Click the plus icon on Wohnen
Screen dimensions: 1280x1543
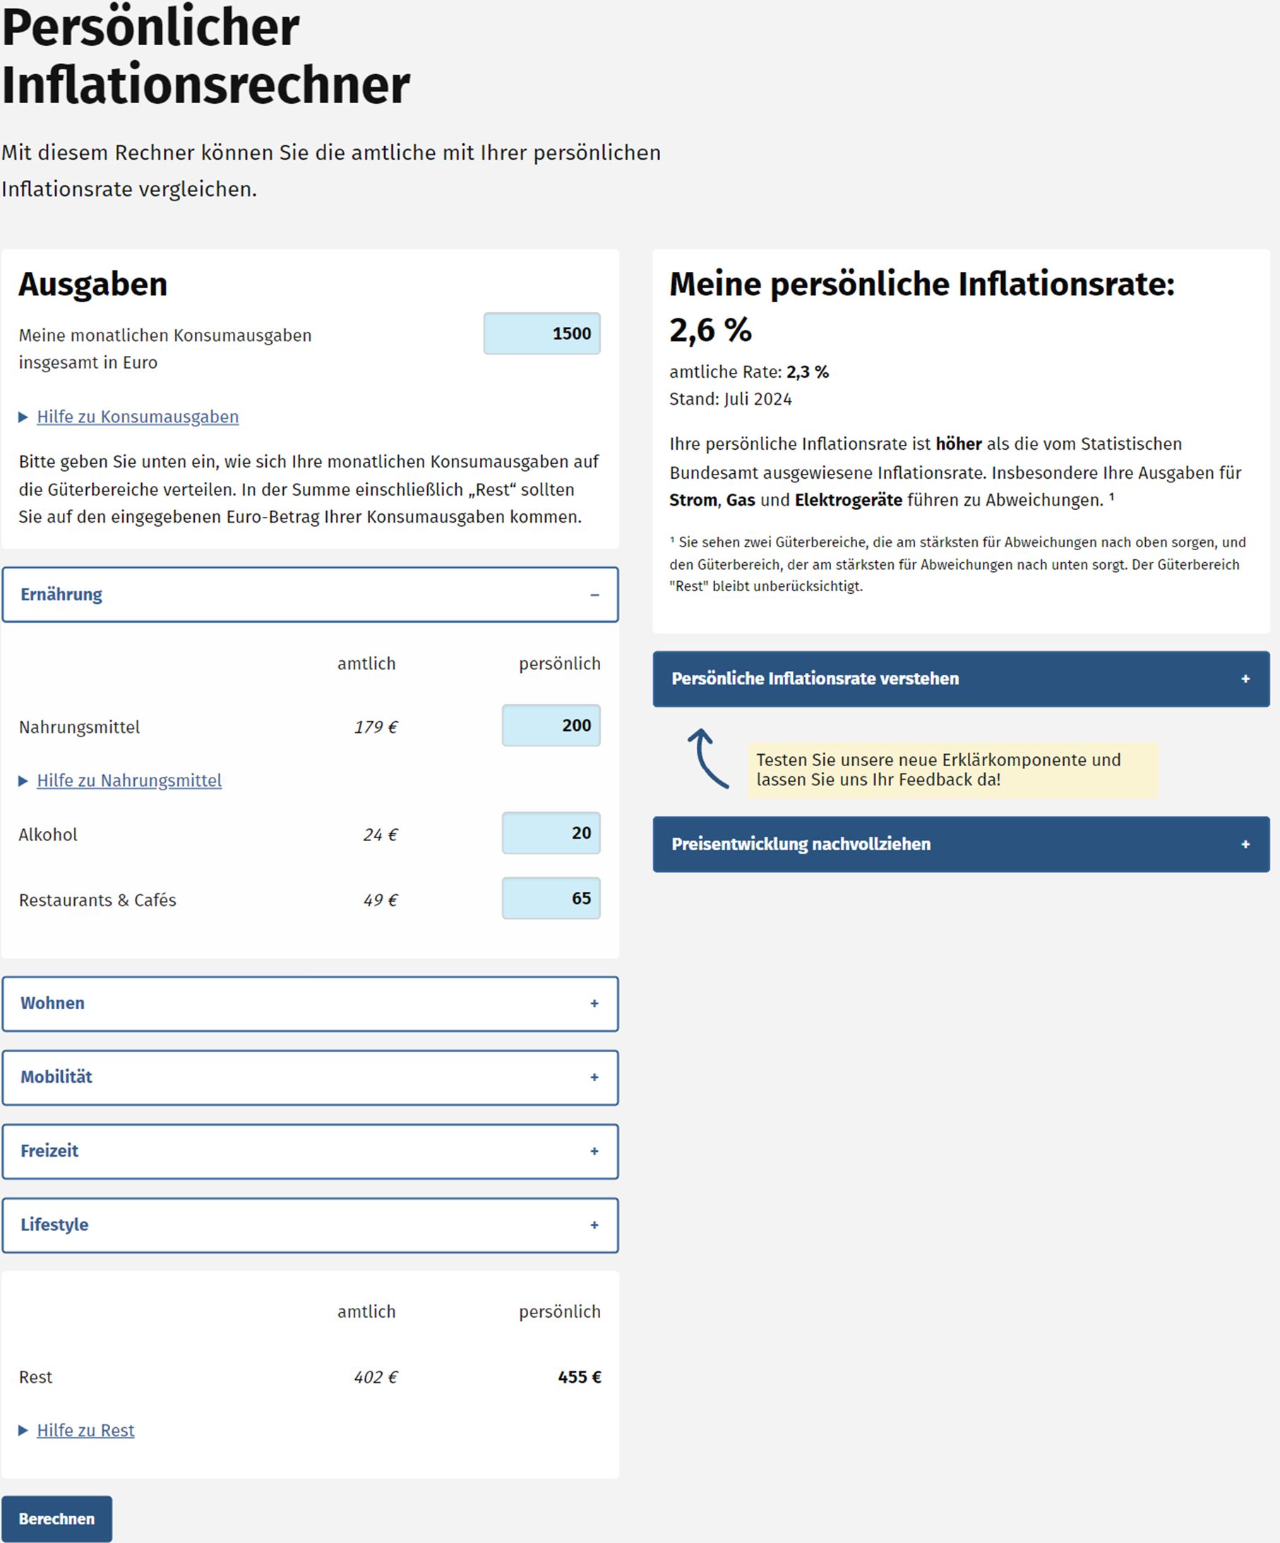tap(594, 1003)
